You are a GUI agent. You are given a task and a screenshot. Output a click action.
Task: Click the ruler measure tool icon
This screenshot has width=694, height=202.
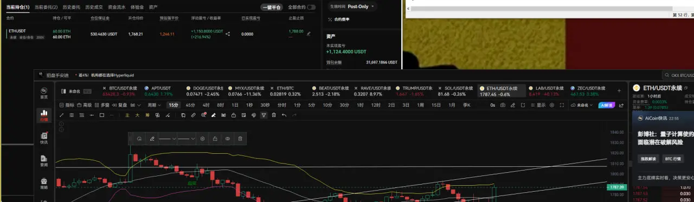pos(193,115)
